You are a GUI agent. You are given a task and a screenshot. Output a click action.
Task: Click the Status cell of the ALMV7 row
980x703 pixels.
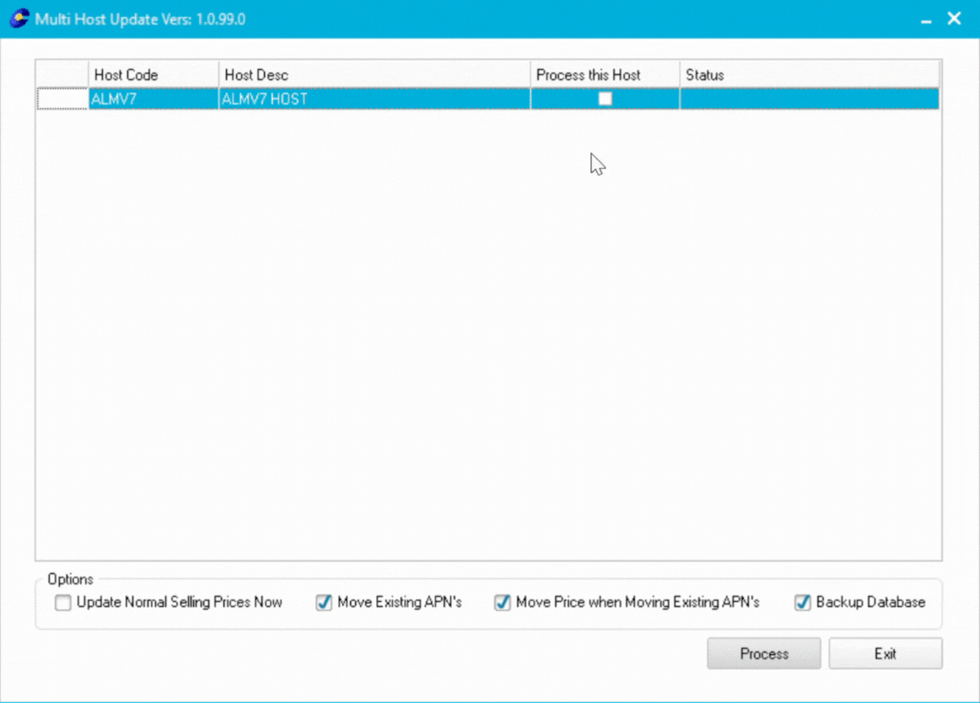coord(808,99)
